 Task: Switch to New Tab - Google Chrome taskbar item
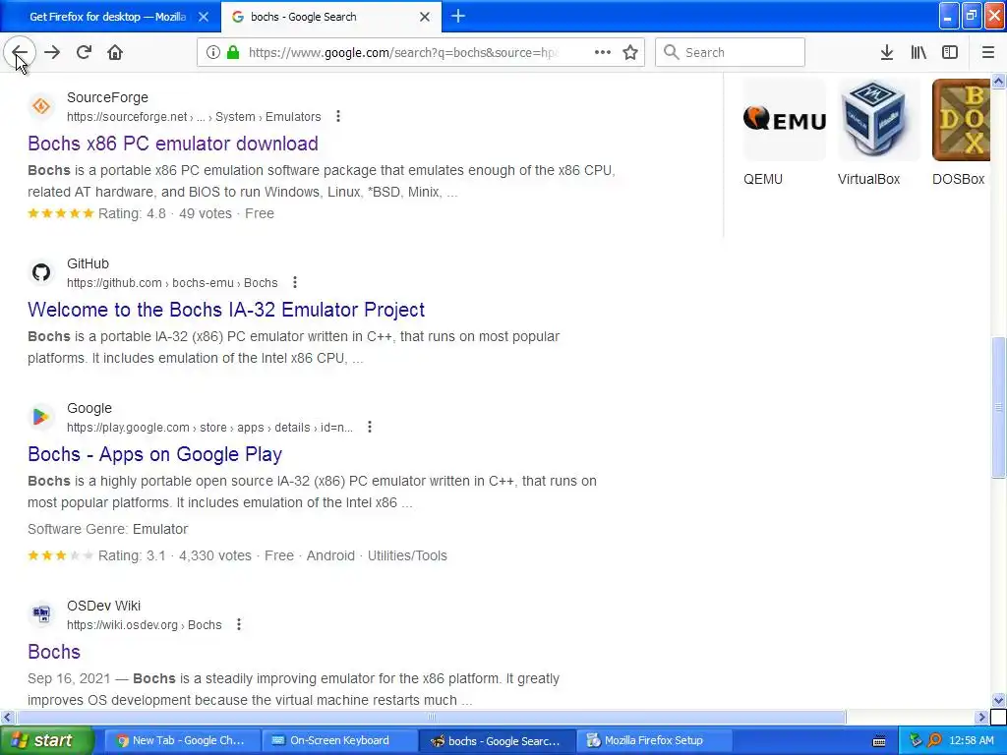[182, 741]
